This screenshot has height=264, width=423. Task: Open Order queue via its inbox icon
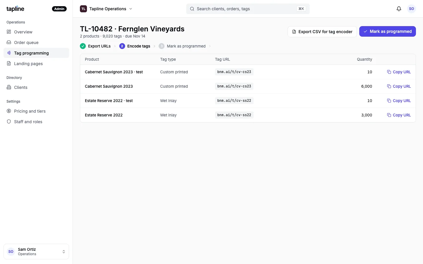(9, 43)
